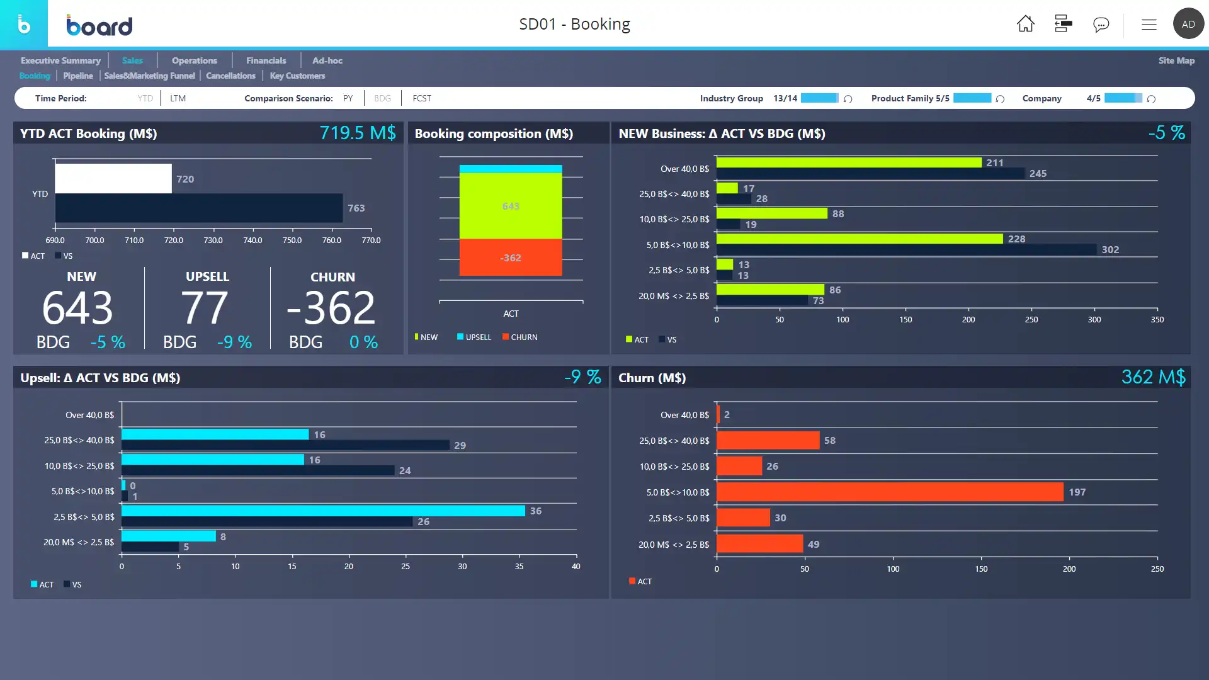
Task: Select the Booking sub-tab
Action: (x=35, y=76)
